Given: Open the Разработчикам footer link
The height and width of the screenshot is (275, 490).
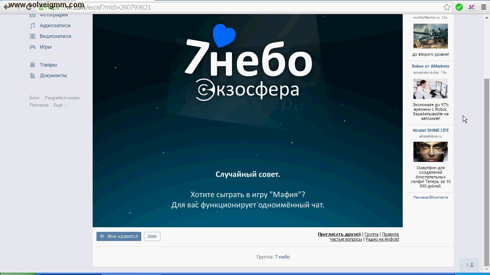Looking at the screenshot, I should pyautogui.click(x=62, y=98).
